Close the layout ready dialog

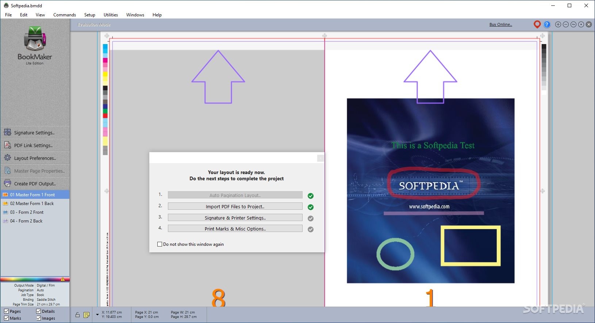click(x=320, y=158)
